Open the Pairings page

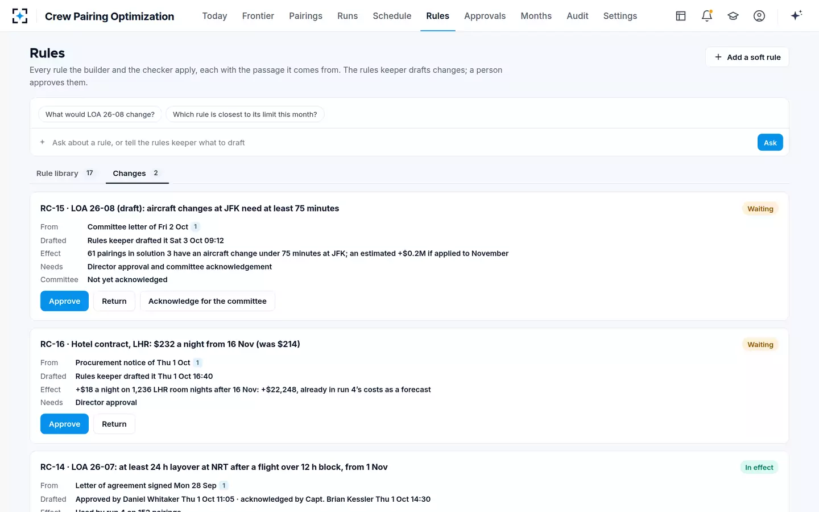coord(305,16)
